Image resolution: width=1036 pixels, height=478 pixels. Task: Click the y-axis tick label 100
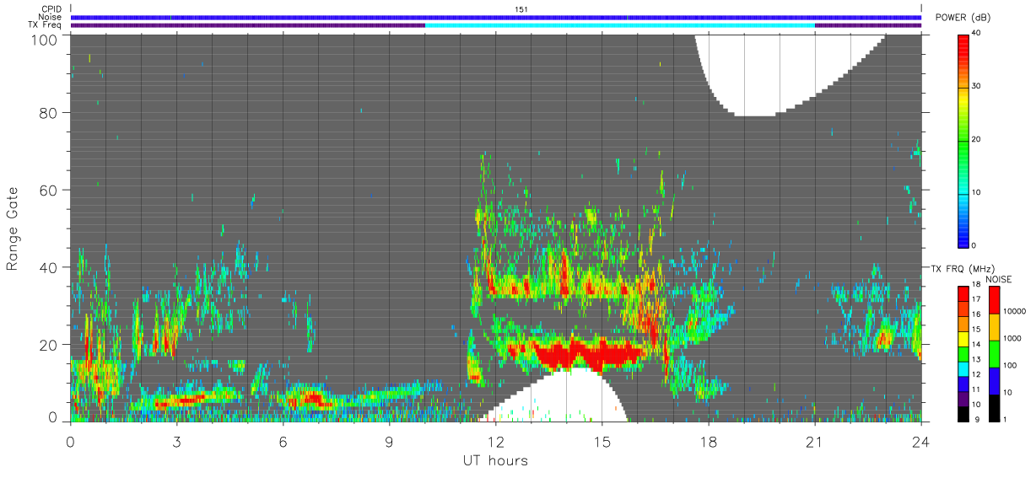pyautogui.click(x=42, y=39)
